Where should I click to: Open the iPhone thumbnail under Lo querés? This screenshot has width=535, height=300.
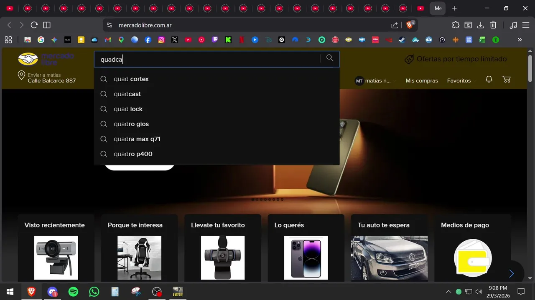[306, 257]
